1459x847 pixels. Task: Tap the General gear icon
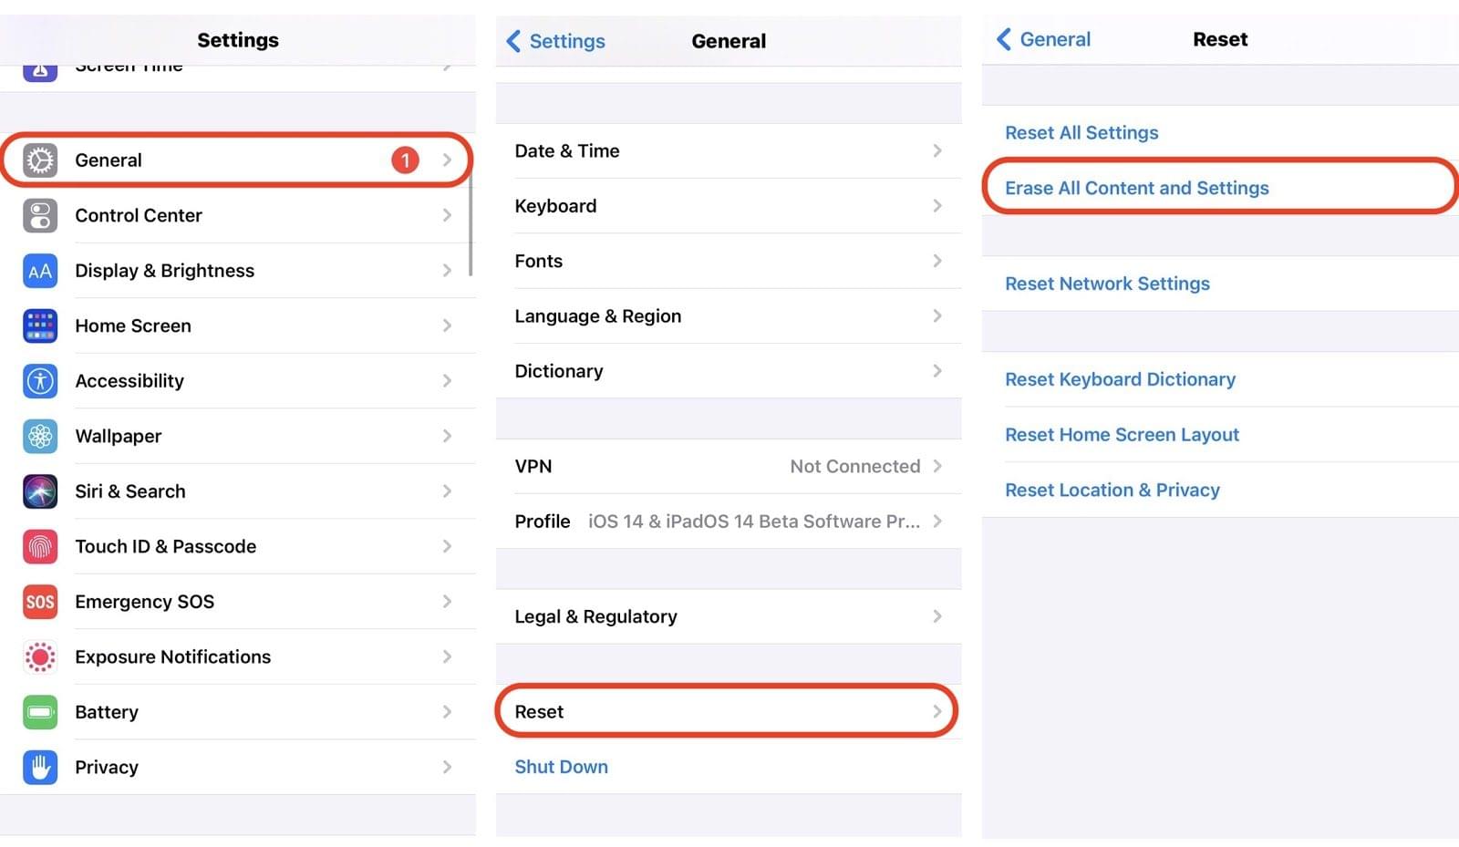click(x=40, y=160)
